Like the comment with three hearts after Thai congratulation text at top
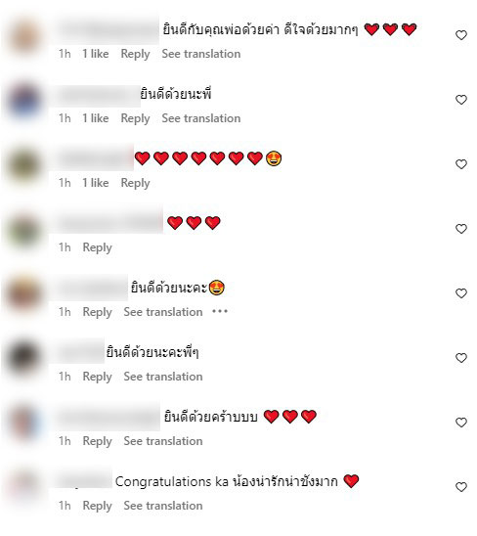The width and height of the screenshot is (477, 536). point(461,35)
